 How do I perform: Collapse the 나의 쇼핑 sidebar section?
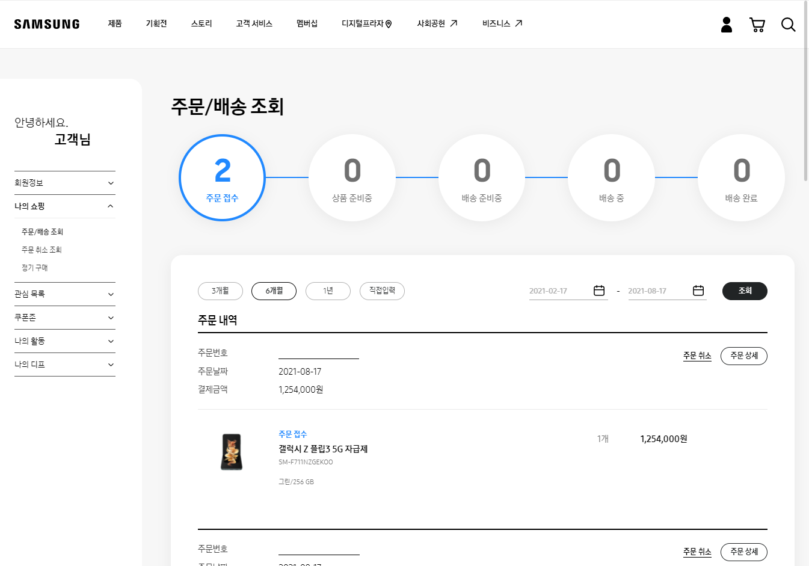[x=65, y=206]
